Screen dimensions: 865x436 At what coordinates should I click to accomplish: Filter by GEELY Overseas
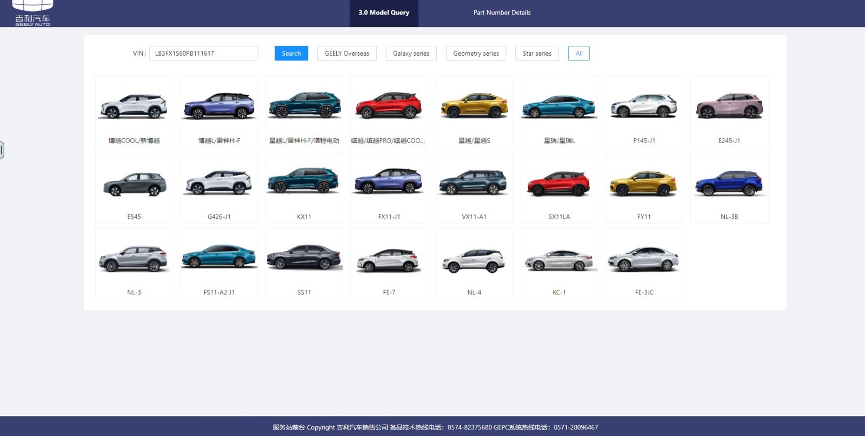[x=347, y=53]
